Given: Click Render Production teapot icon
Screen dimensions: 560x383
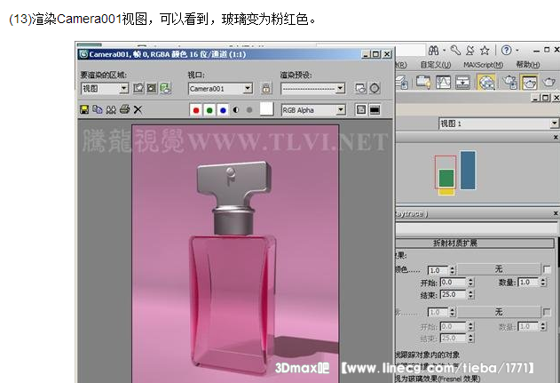Looking at the screenshot, I should tap(549, 83).
